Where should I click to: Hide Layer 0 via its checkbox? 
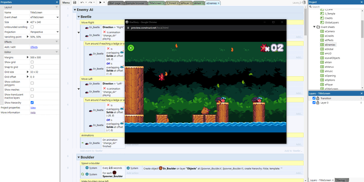[314, 102]
